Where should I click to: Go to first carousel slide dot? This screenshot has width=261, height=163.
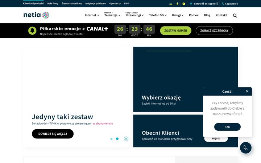click(111, 139)
